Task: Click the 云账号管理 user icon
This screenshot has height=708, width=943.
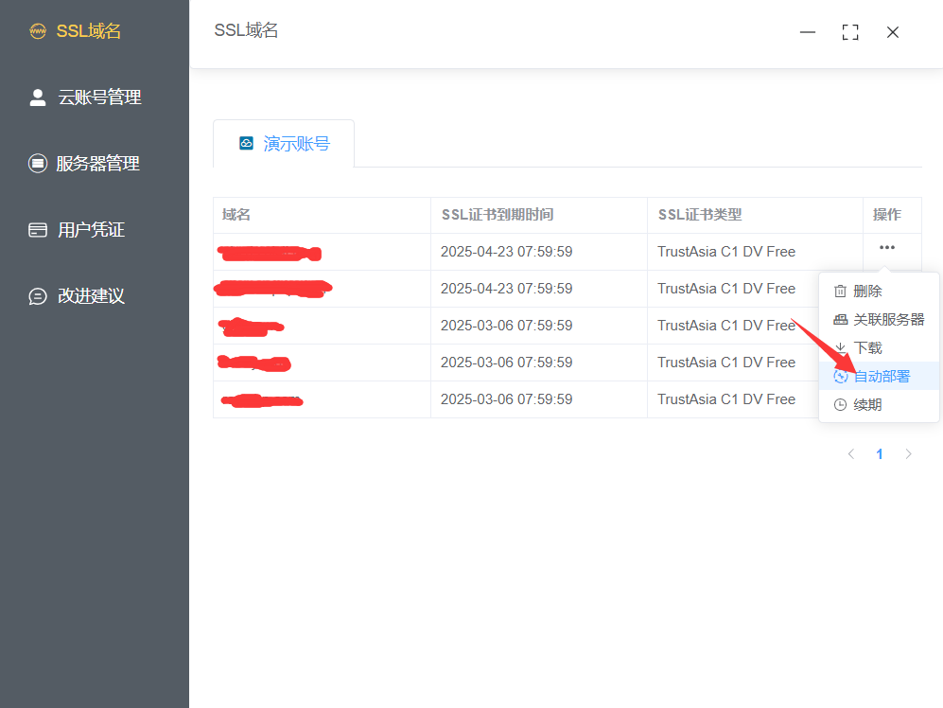Action: [38, 97]
